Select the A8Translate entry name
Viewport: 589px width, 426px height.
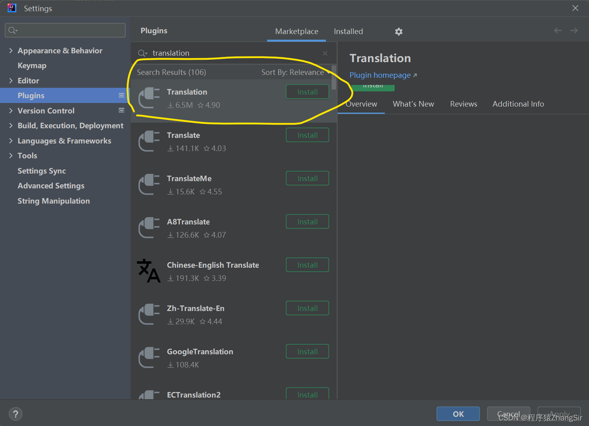[x=188, y=222]
